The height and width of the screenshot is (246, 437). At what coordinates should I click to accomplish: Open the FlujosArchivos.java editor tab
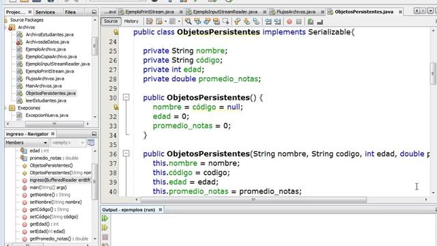pos(296,12)
